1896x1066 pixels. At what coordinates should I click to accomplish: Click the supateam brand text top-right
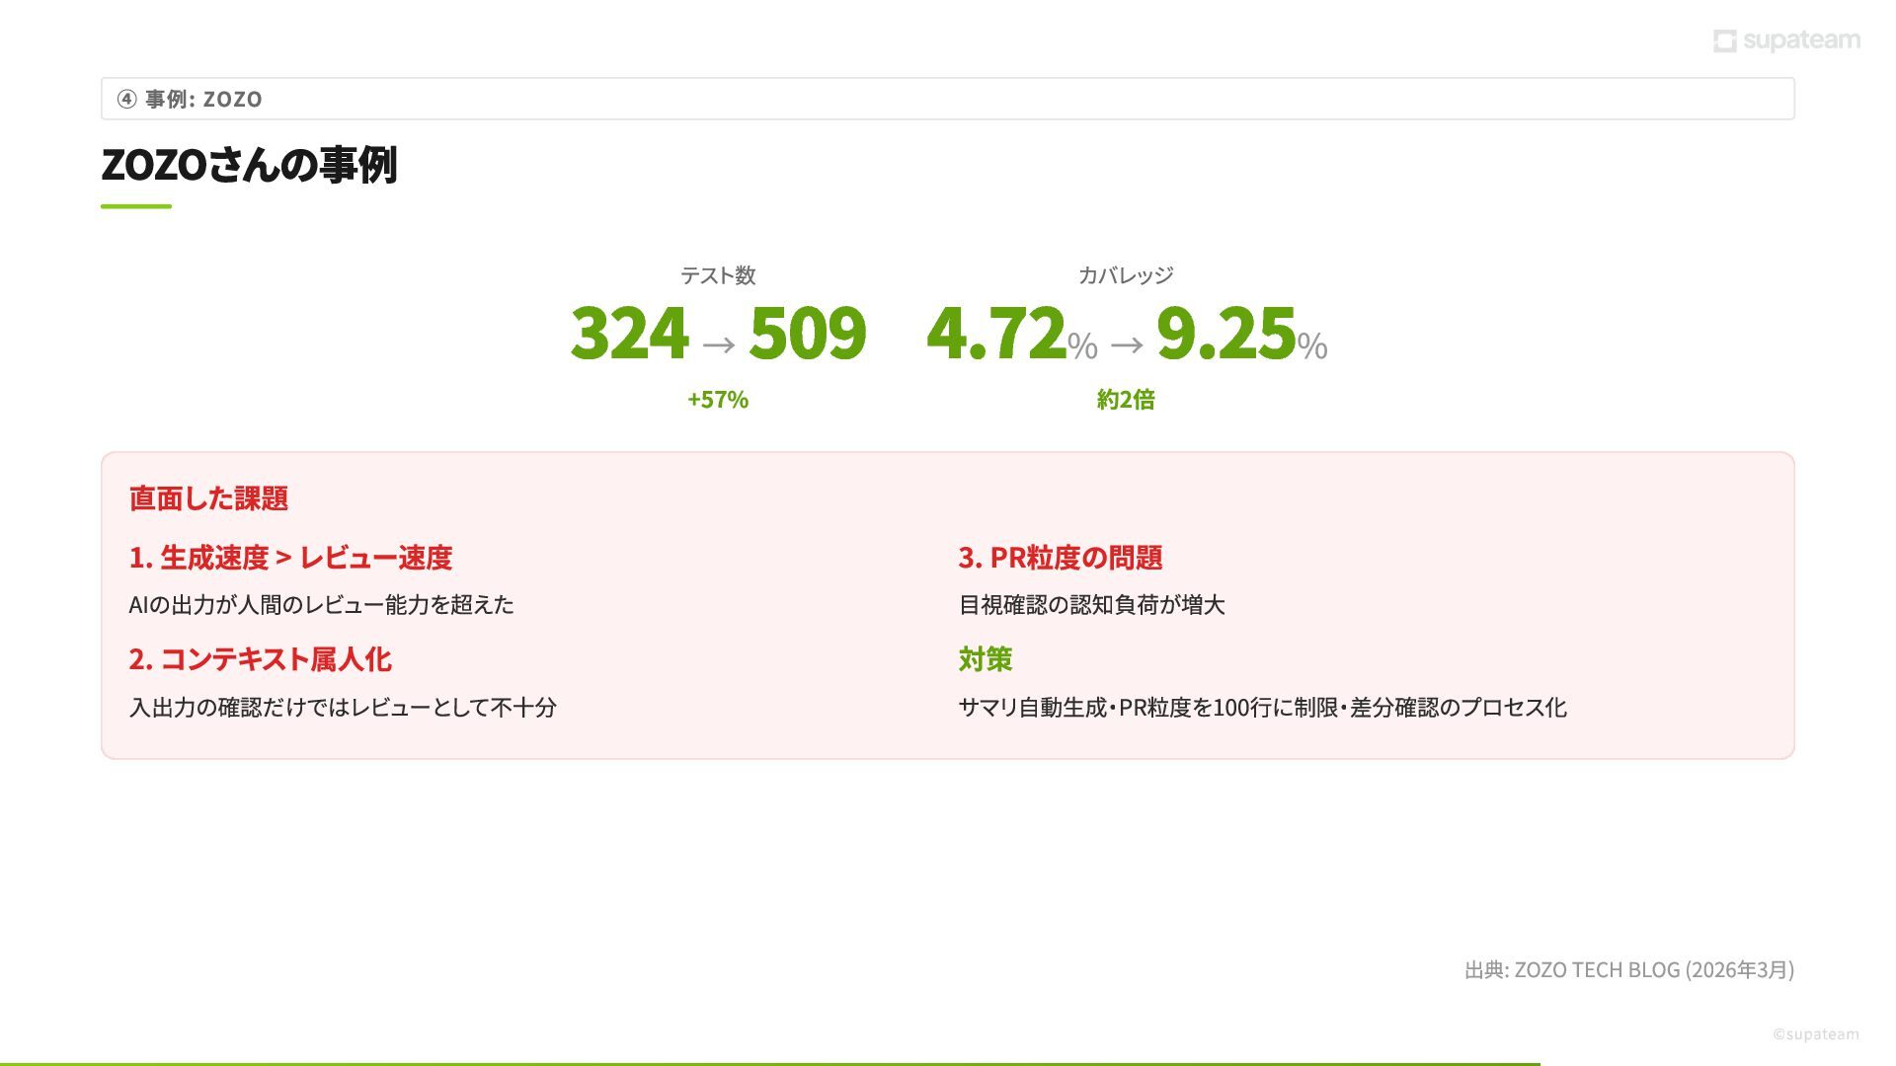tap(1801, 40)
